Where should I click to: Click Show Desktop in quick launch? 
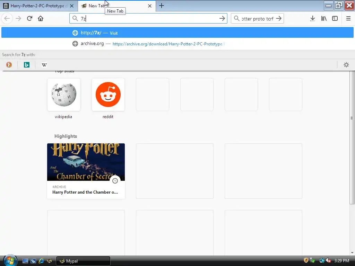tap(25, 261)
